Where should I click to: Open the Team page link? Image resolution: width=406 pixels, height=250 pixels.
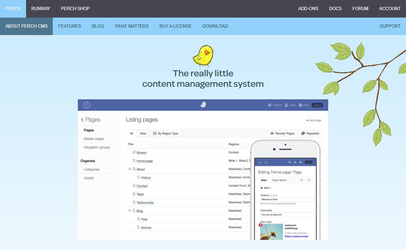[x=140, y=194]
